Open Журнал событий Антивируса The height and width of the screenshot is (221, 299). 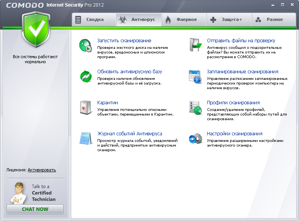(x=130, y=134)
